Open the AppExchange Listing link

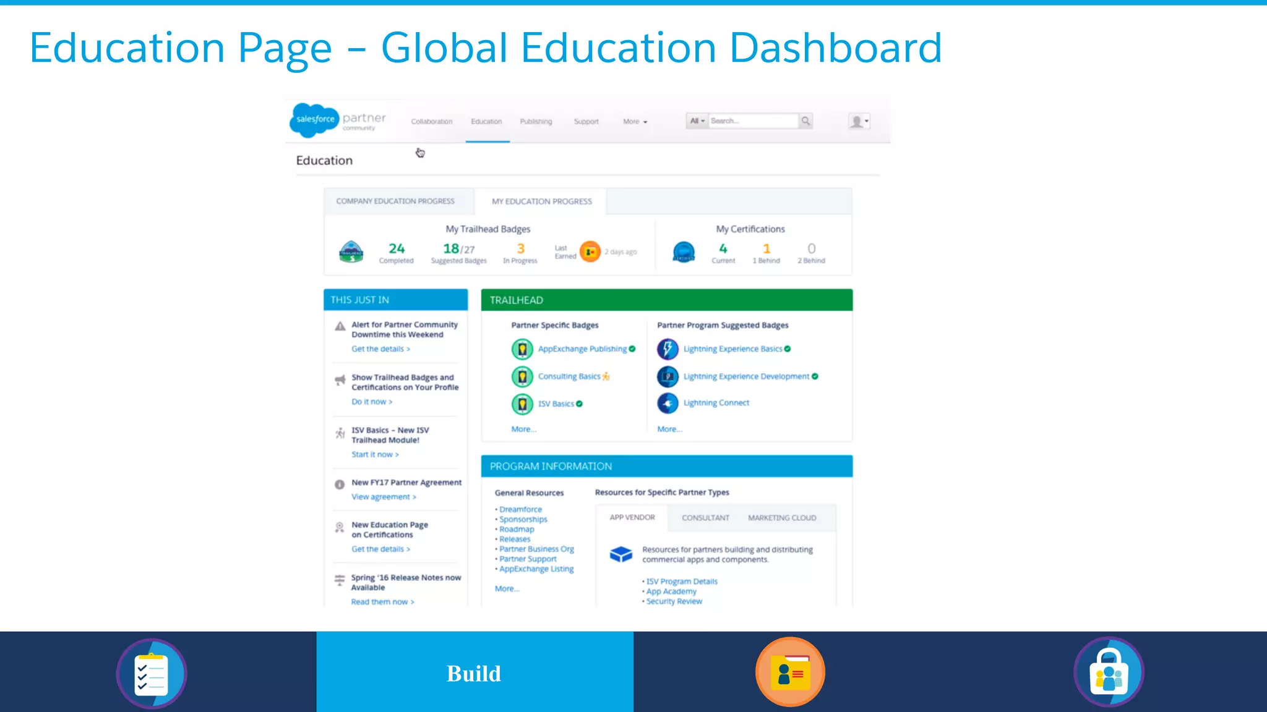tap(536, 569)
